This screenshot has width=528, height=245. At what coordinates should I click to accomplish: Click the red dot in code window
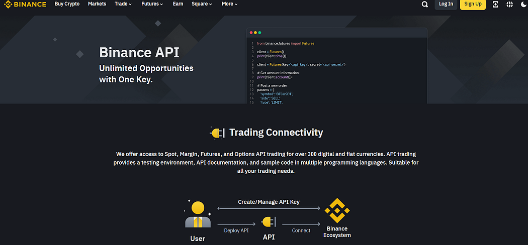[x=251, y=33]
